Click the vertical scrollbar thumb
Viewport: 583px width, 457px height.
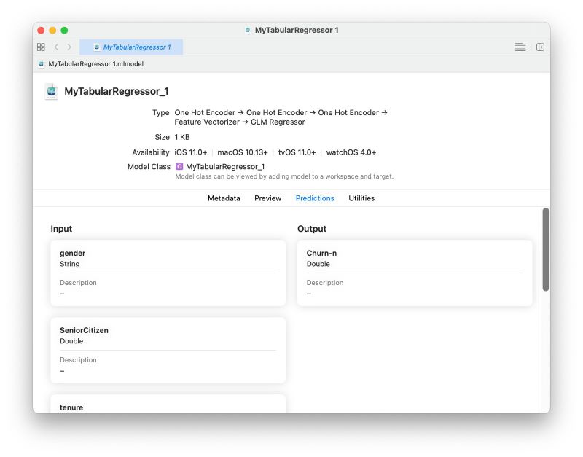tap(545, 249)
